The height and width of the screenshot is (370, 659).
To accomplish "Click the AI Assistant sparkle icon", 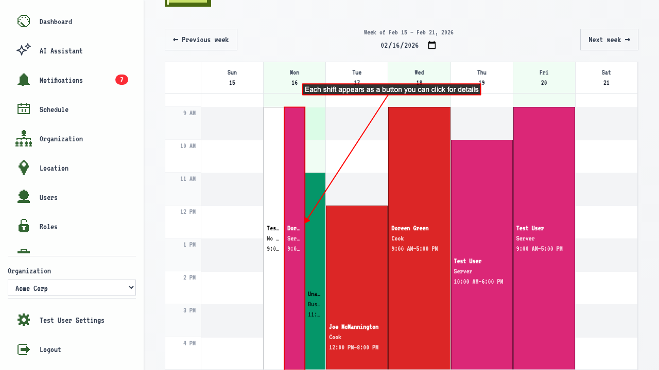I will 24,51.
